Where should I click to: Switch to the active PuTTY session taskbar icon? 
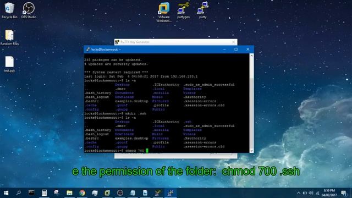[x=170, y=193]
